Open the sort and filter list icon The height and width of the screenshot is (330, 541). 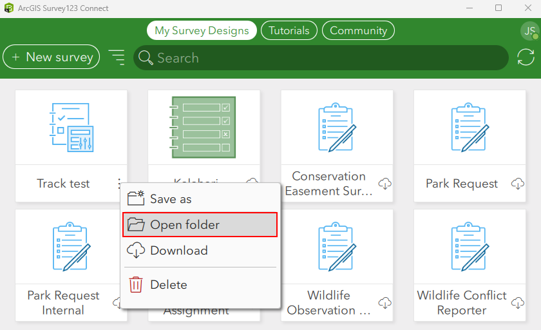tap(117, 57)
